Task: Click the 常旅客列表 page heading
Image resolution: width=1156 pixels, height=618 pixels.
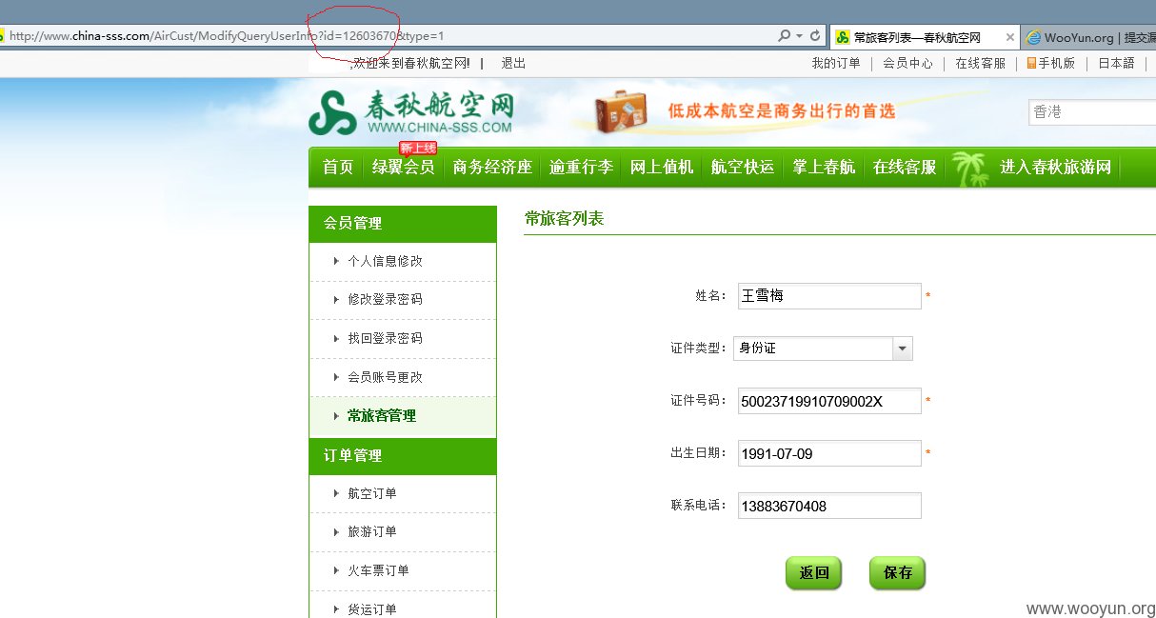Action: tap(564, 218)
